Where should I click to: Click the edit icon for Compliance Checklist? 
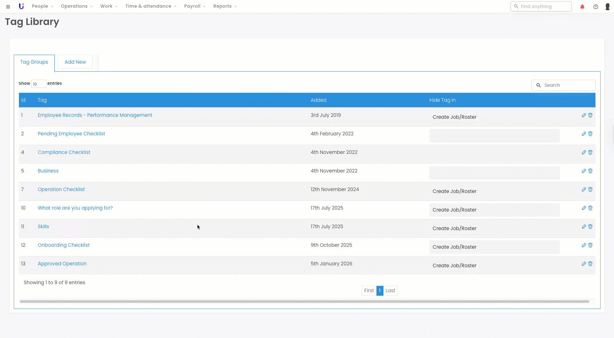(584, 152)
